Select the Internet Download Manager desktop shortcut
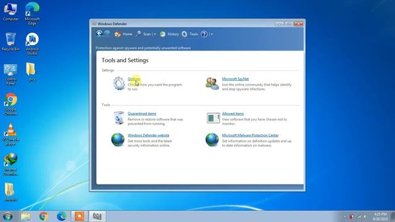395x222 pixels. tap(10, 164)
